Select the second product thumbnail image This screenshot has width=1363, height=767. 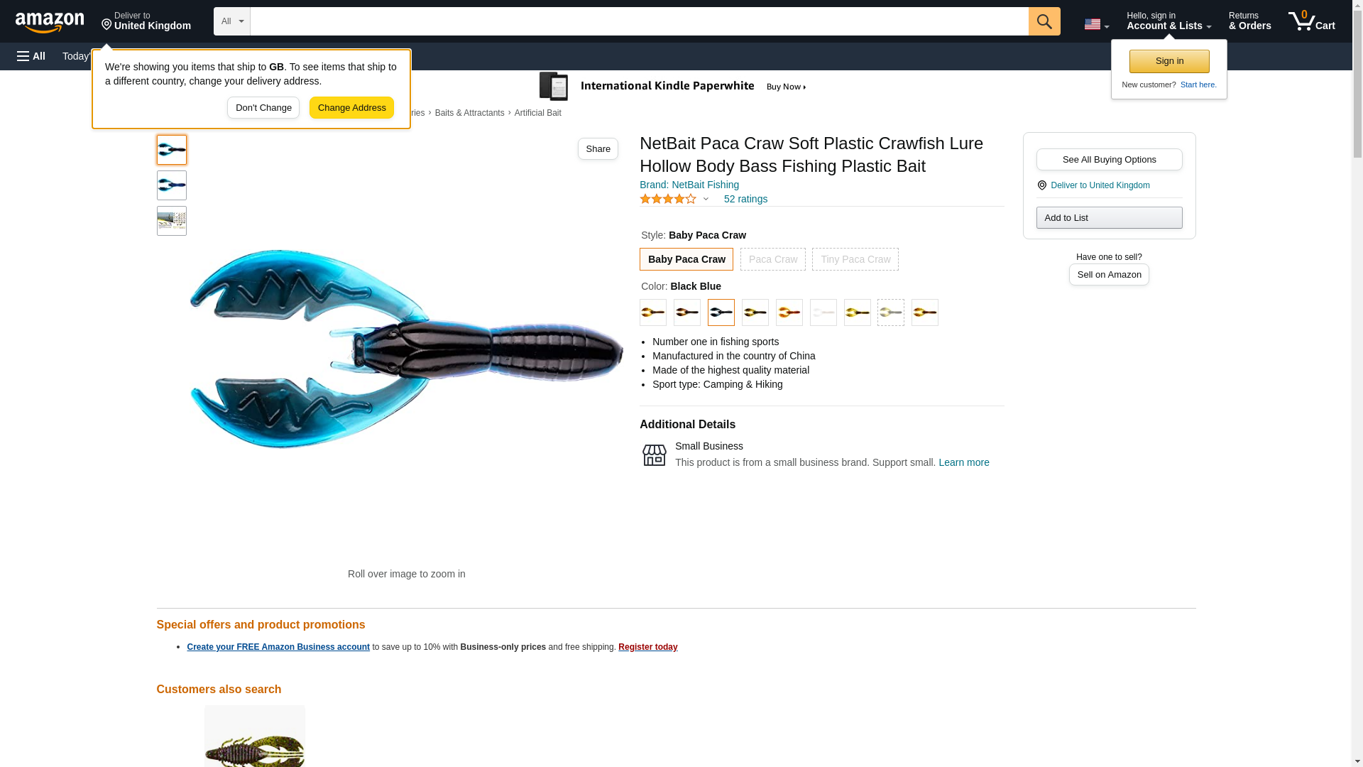click(171, 185)
